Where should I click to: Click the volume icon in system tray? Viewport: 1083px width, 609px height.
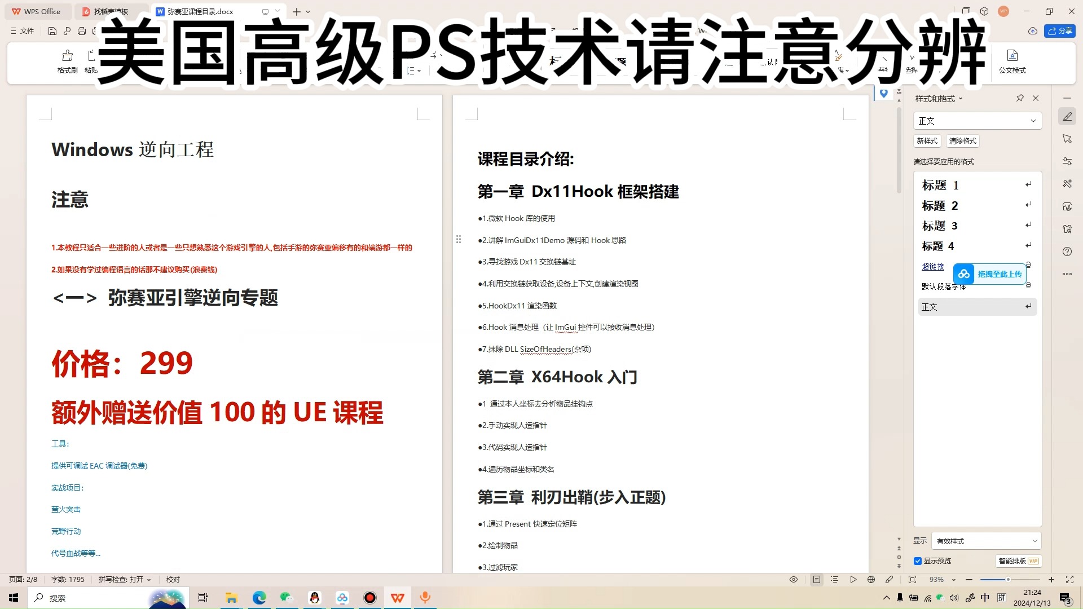954,598
